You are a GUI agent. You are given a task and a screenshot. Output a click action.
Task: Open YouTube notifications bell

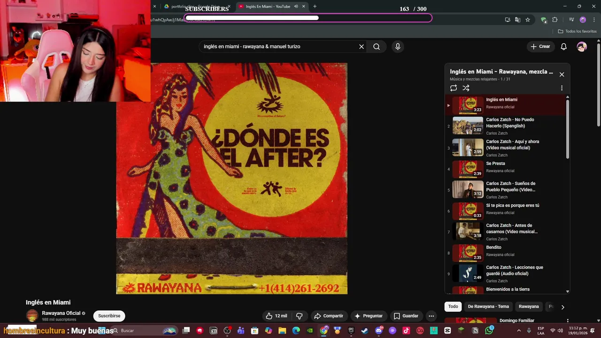tap(564, 46)
